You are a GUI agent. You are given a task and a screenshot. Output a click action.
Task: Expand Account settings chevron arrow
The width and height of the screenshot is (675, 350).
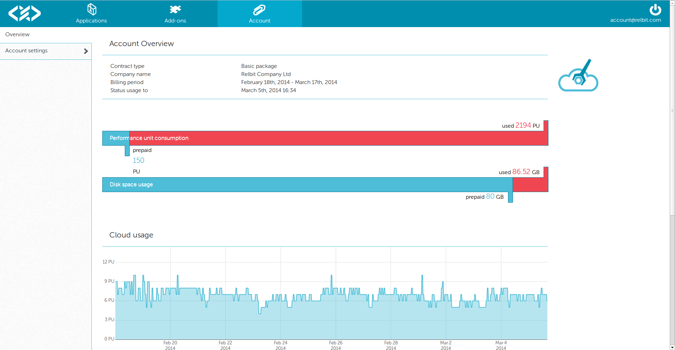(86, 51)
